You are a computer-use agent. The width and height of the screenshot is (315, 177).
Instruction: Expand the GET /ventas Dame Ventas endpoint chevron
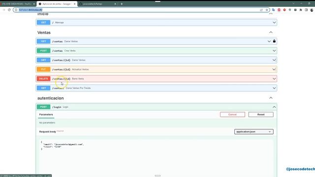point(269,41)
